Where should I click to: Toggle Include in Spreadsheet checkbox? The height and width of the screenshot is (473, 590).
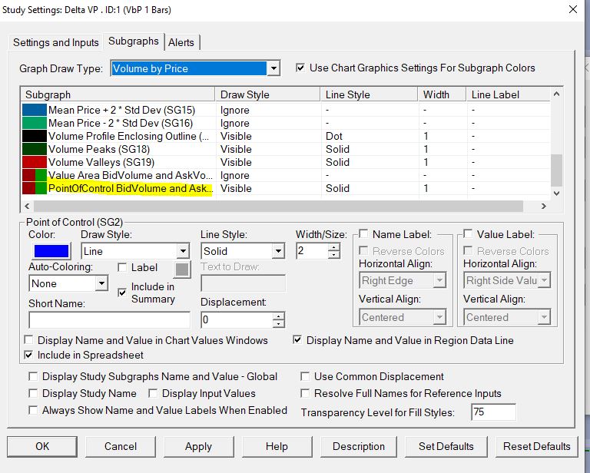28,355
